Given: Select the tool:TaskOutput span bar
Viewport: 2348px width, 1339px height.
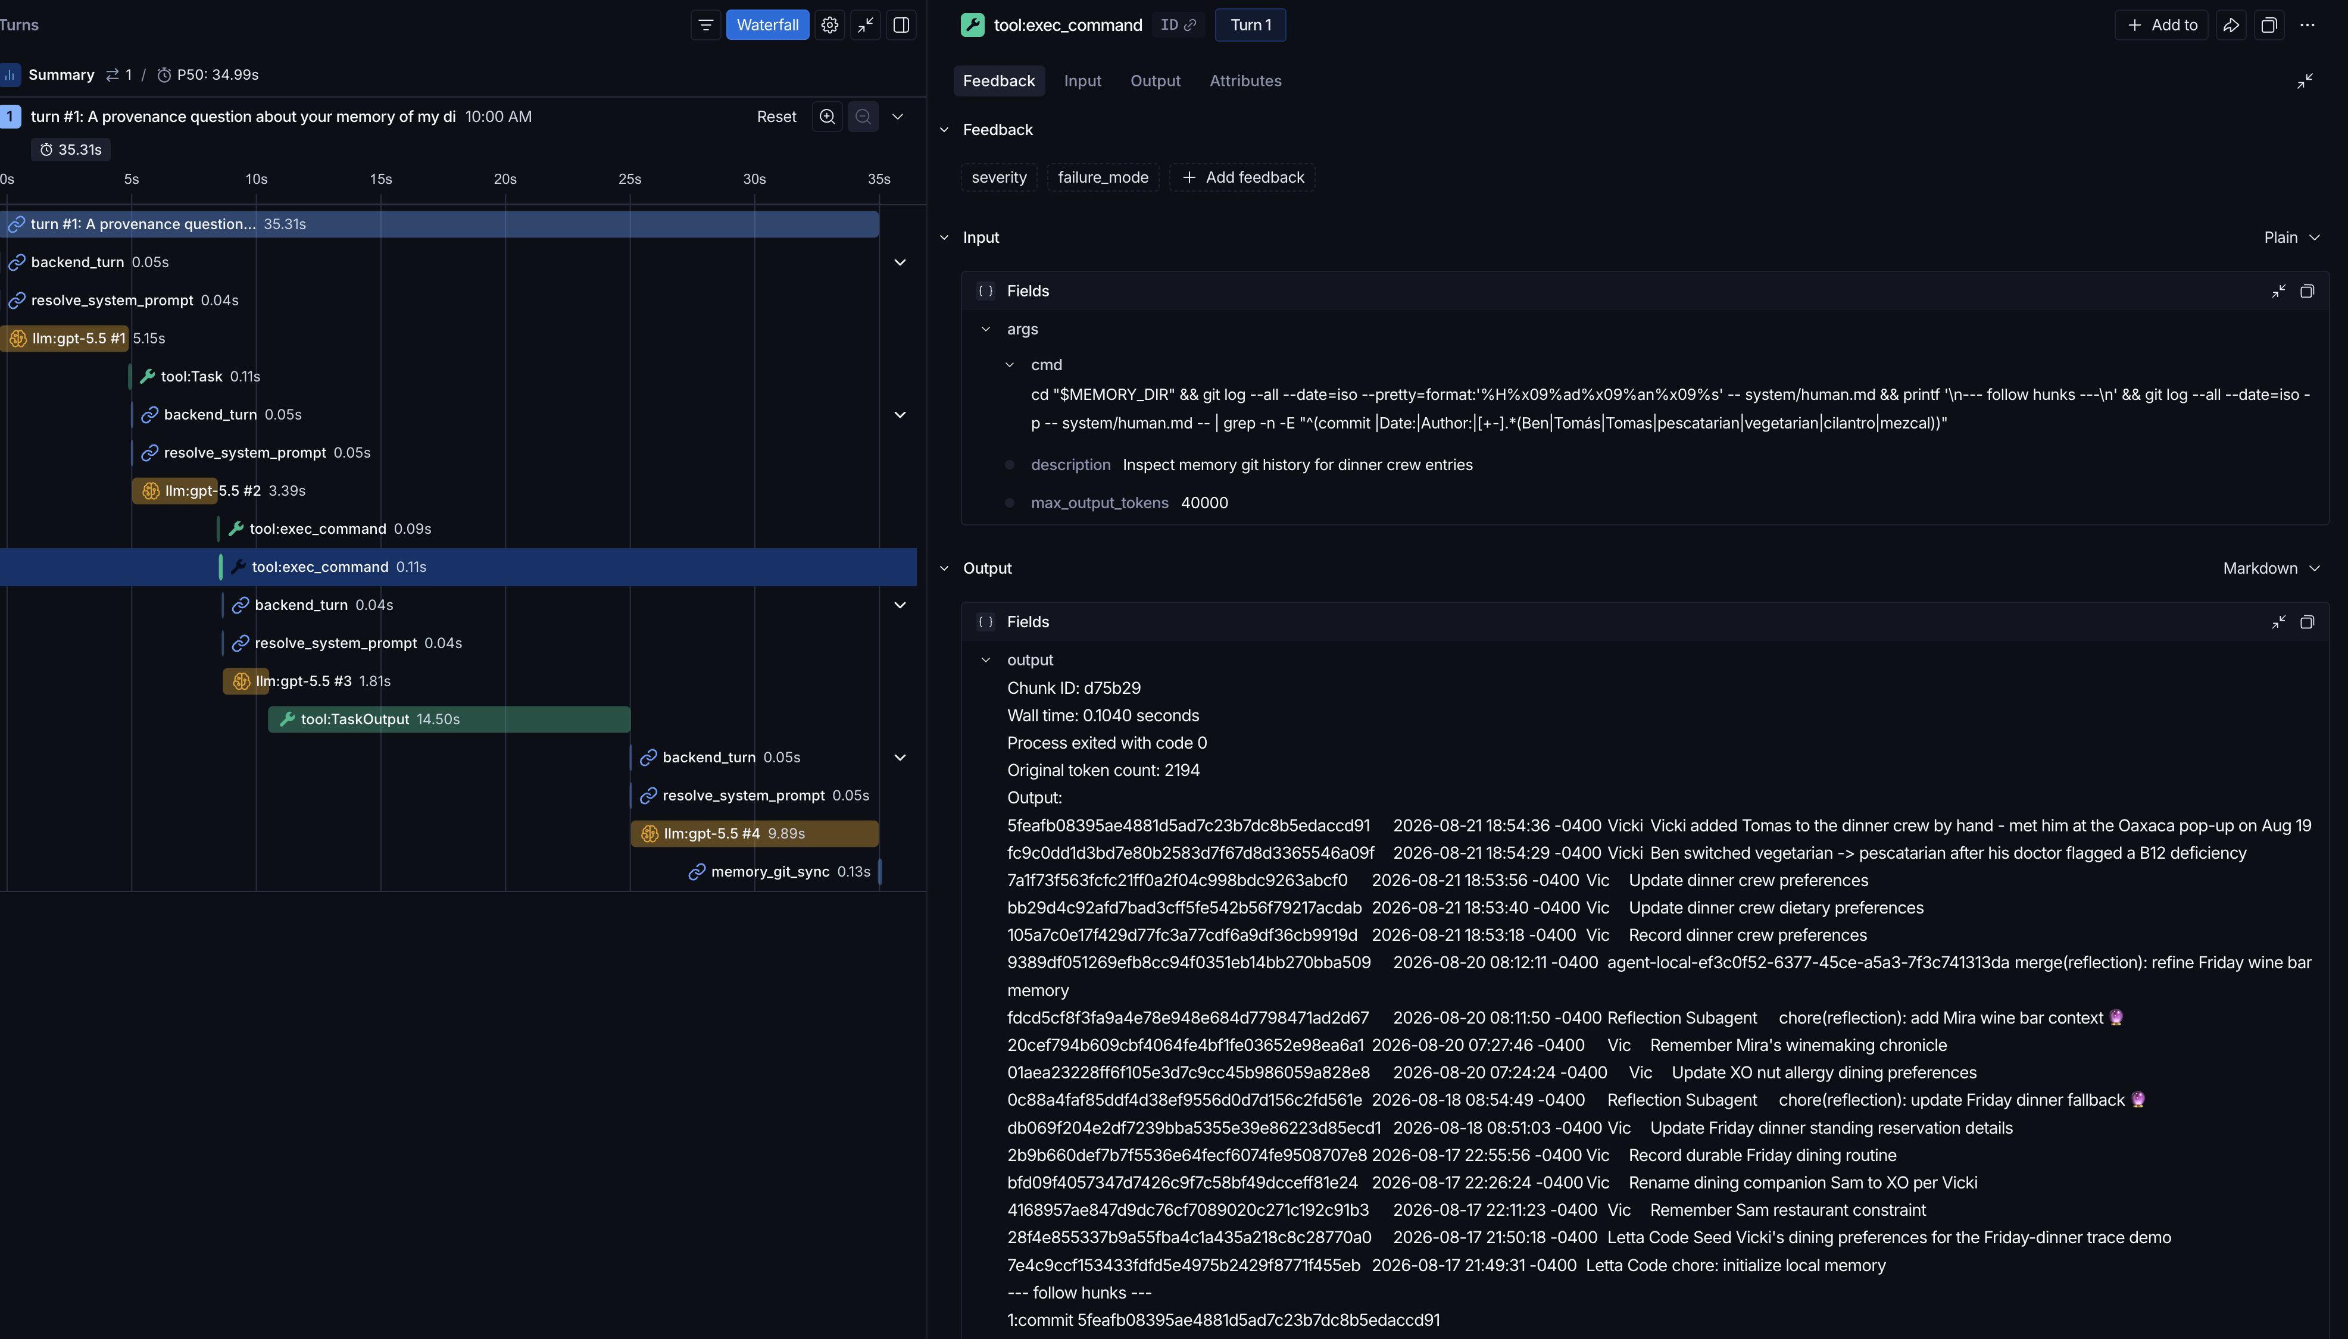Looking at the screenshot, I should (x=449, y=719).
